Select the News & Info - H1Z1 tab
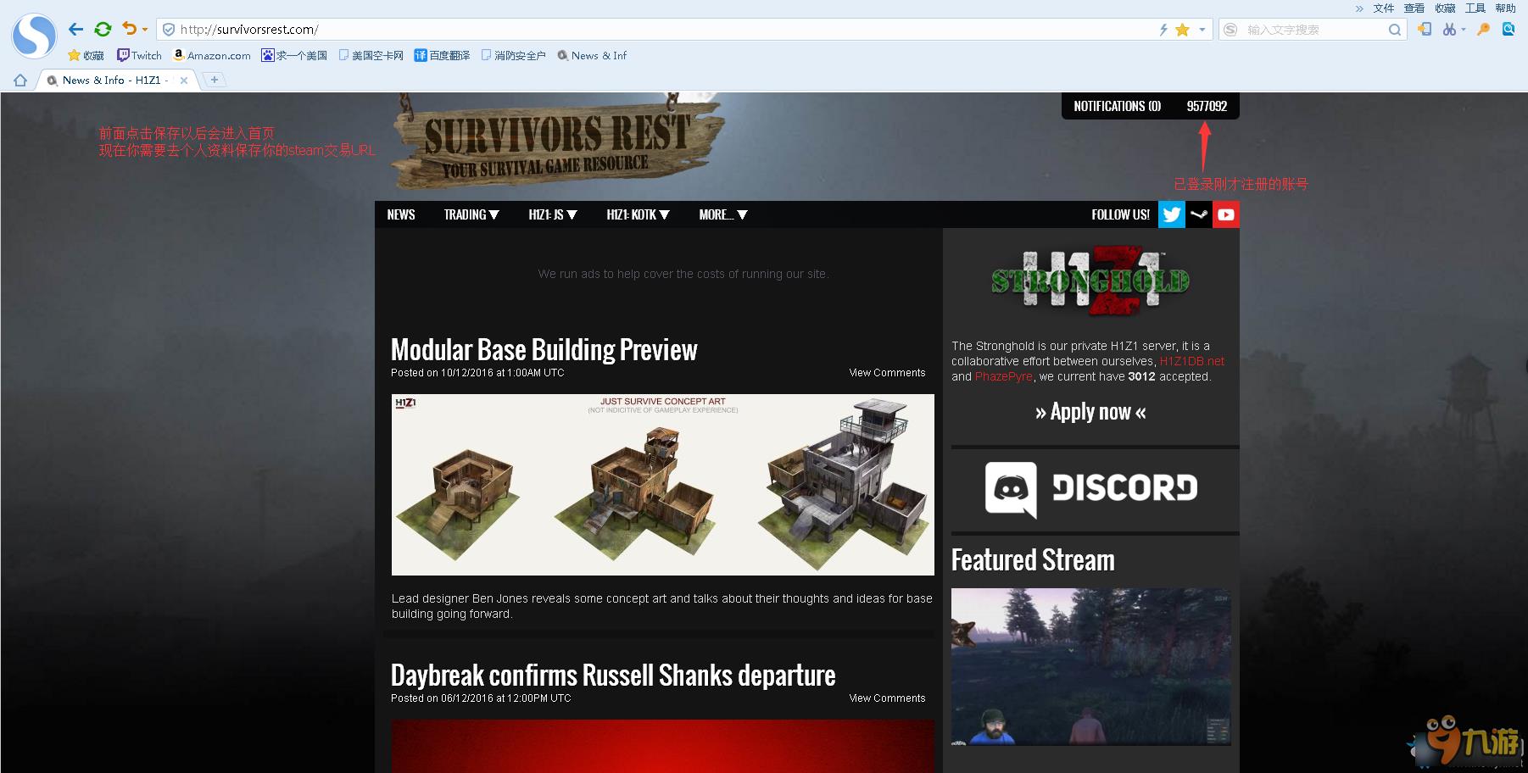 (114, 81)
